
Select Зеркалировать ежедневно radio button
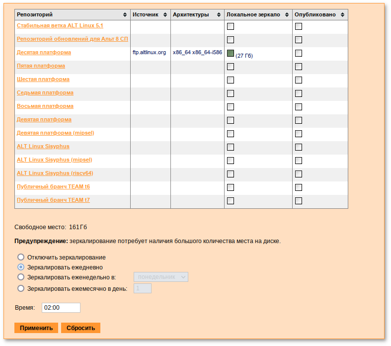[21, 267]
